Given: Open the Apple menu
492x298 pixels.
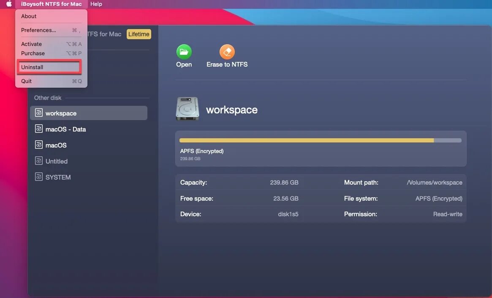Looking at the screenshot, I should click(9, 4).
